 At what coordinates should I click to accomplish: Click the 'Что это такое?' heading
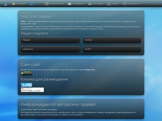click(37, 16)
